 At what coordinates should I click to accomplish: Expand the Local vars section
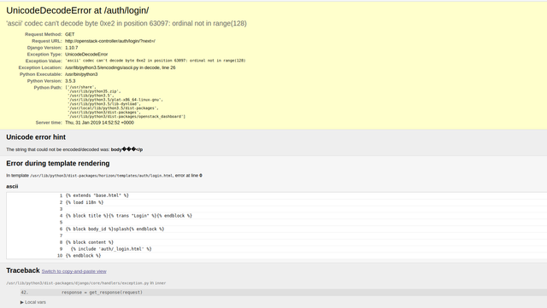(33, 302)
